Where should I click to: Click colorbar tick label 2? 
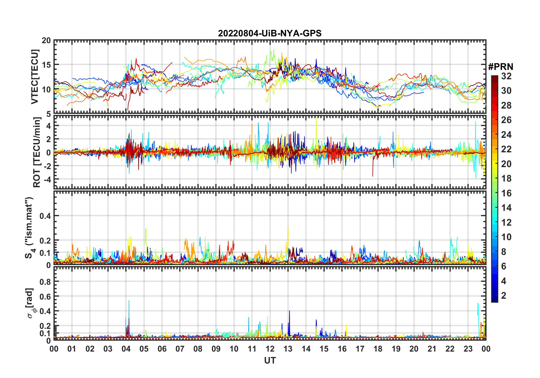tap(504, 296)
